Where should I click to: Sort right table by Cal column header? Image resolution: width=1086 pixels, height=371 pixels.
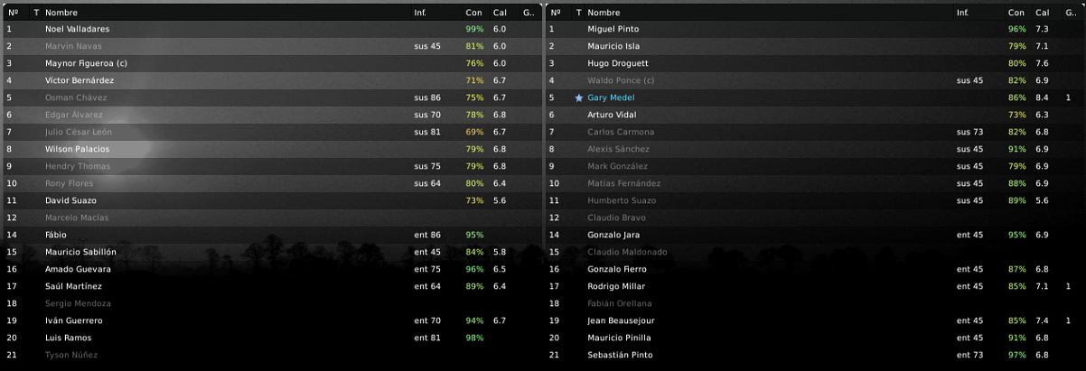1042,13
